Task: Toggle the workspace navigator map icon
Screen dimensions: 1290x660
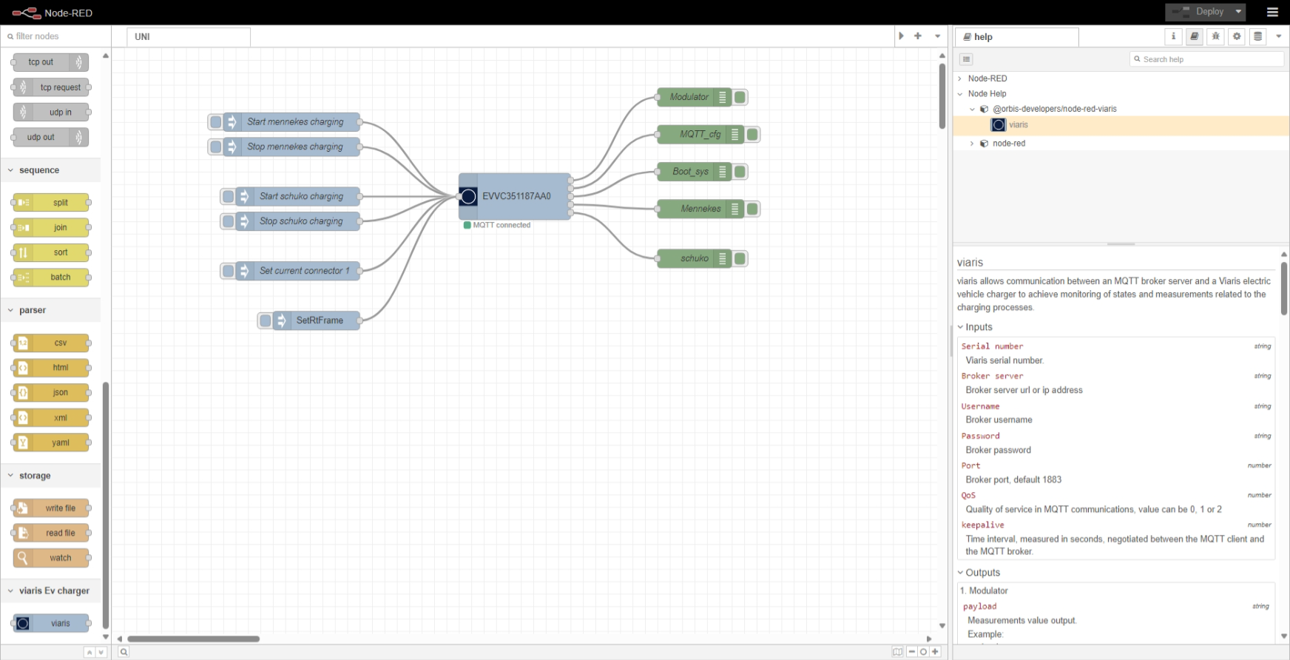Action: click(897, 652)
